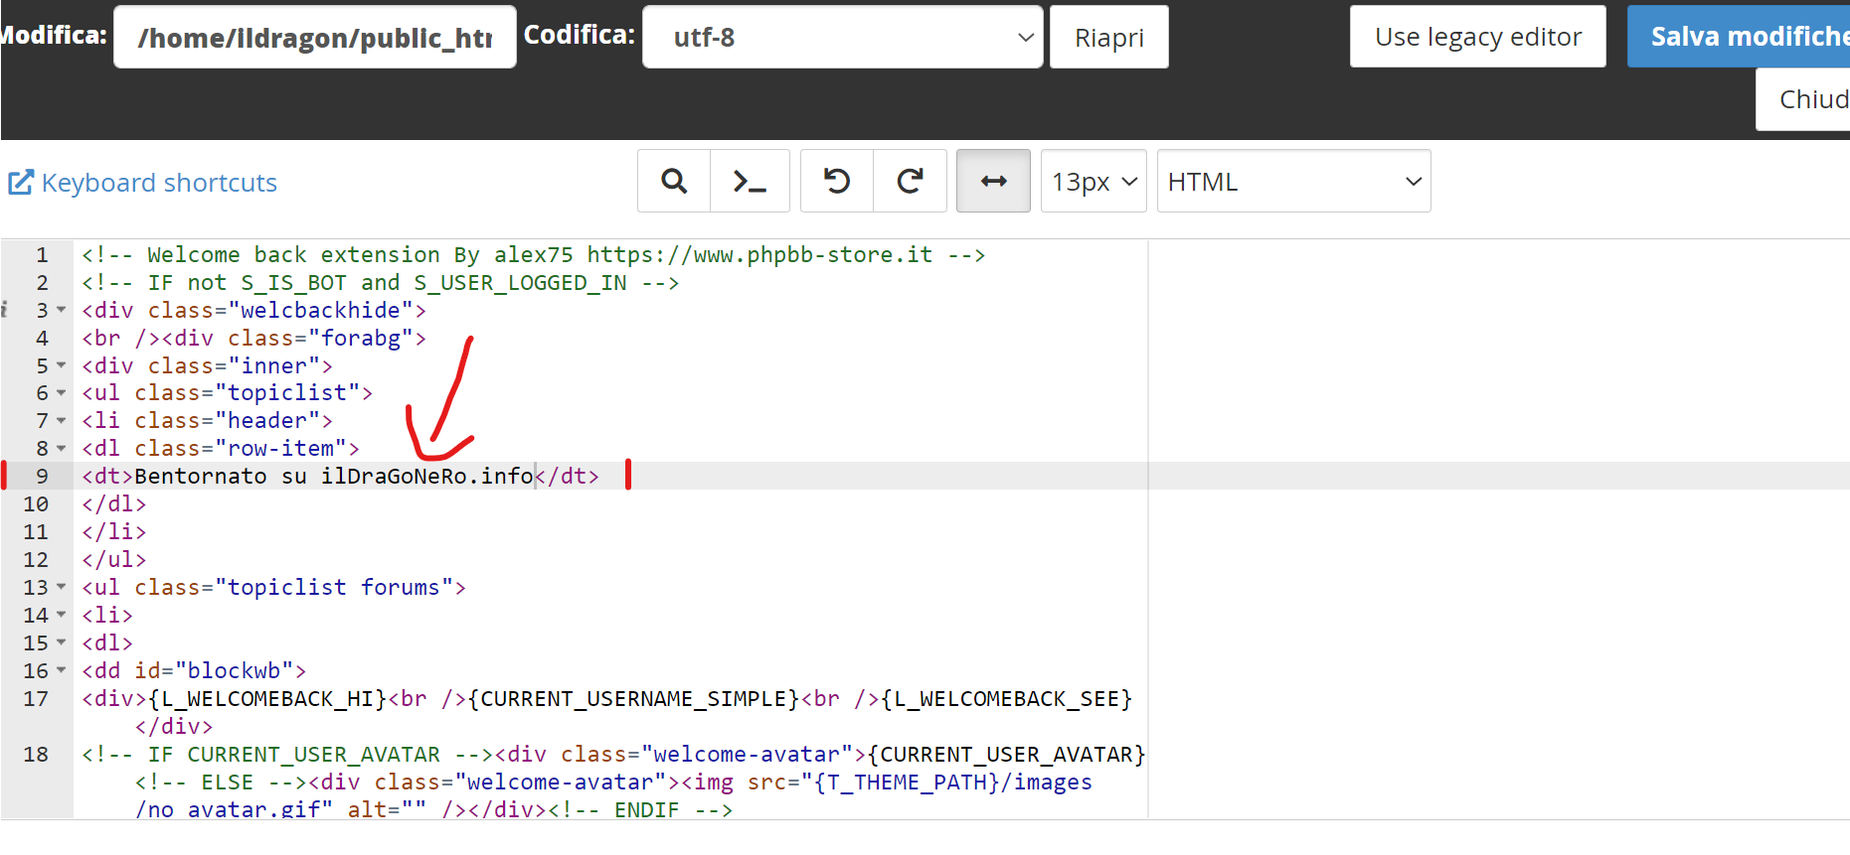Collapse the fold arrow on line 16
This screenshot has width=1850, height=855.
62,670
